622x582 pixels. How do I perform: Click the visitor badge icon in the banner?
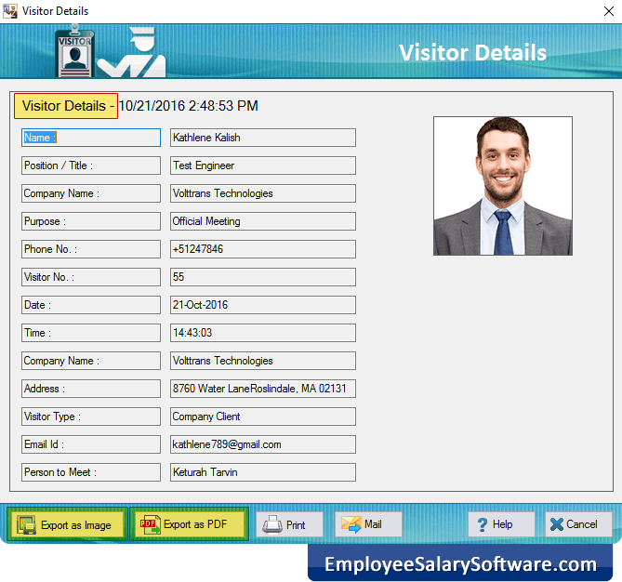pyautogui.click(x=74, y=51)
